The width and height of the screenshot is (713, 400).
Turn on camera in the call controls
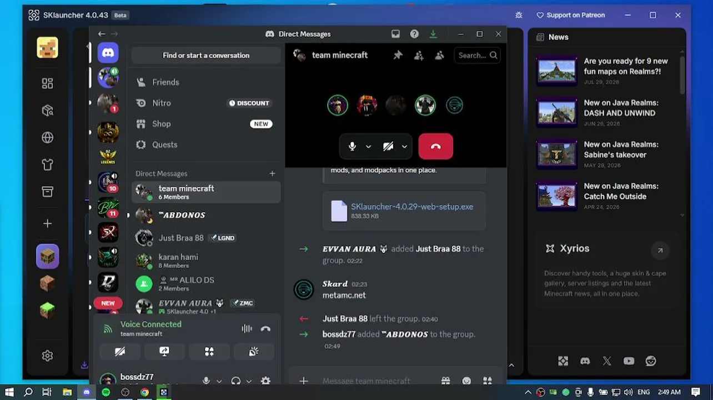(x=388, y=146)
